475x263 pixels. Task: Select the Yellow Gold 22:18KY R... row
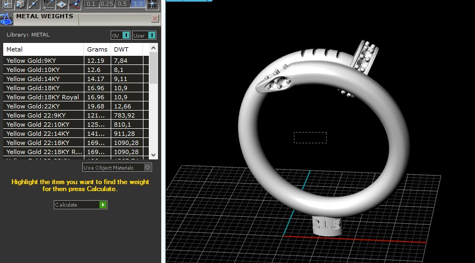[x=76, y=151]
